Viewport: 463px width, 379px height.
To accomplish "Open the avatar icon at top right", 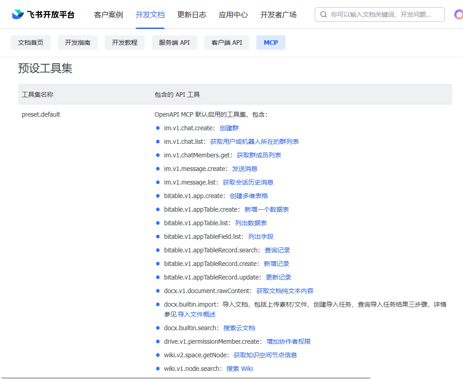I will [458, 14].
